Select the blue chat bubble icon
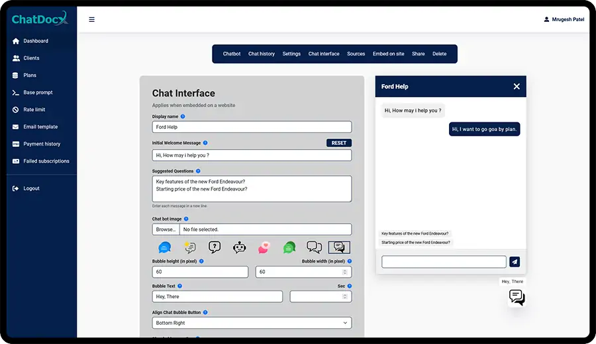This screenshot has width=596, height=344. (x=164, y=247)
